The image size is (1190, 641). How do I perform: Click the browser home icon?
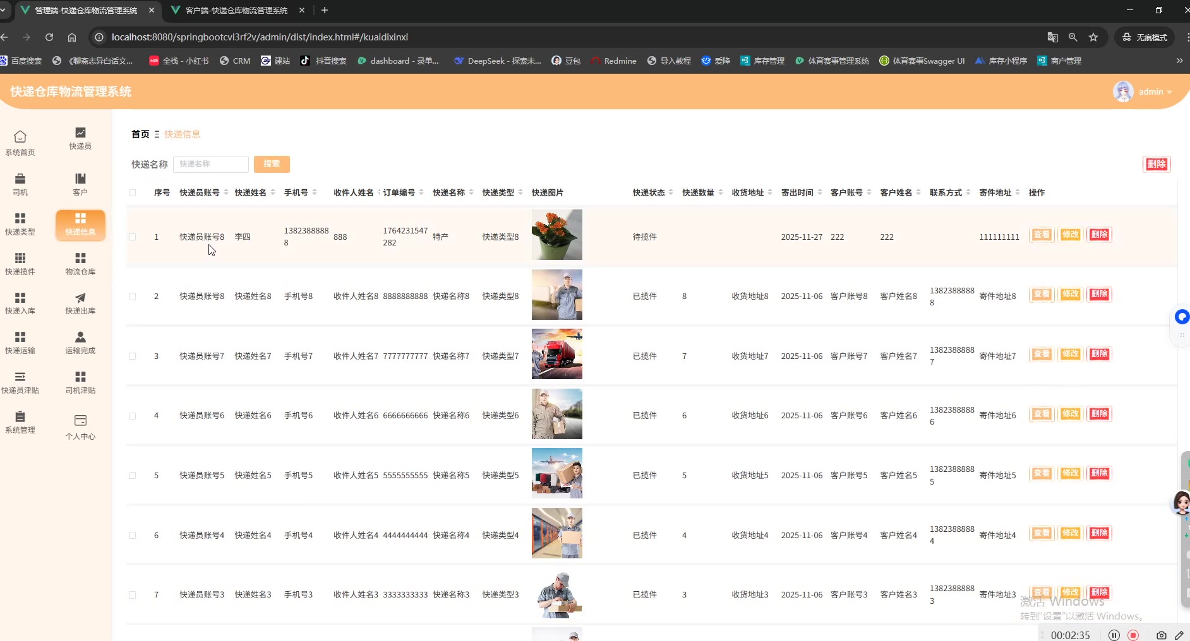click(72, 37)
